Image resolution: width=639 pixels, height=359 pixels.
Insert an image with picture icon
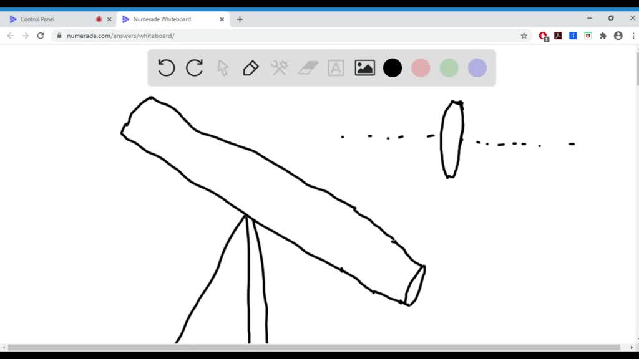point(364,67)
